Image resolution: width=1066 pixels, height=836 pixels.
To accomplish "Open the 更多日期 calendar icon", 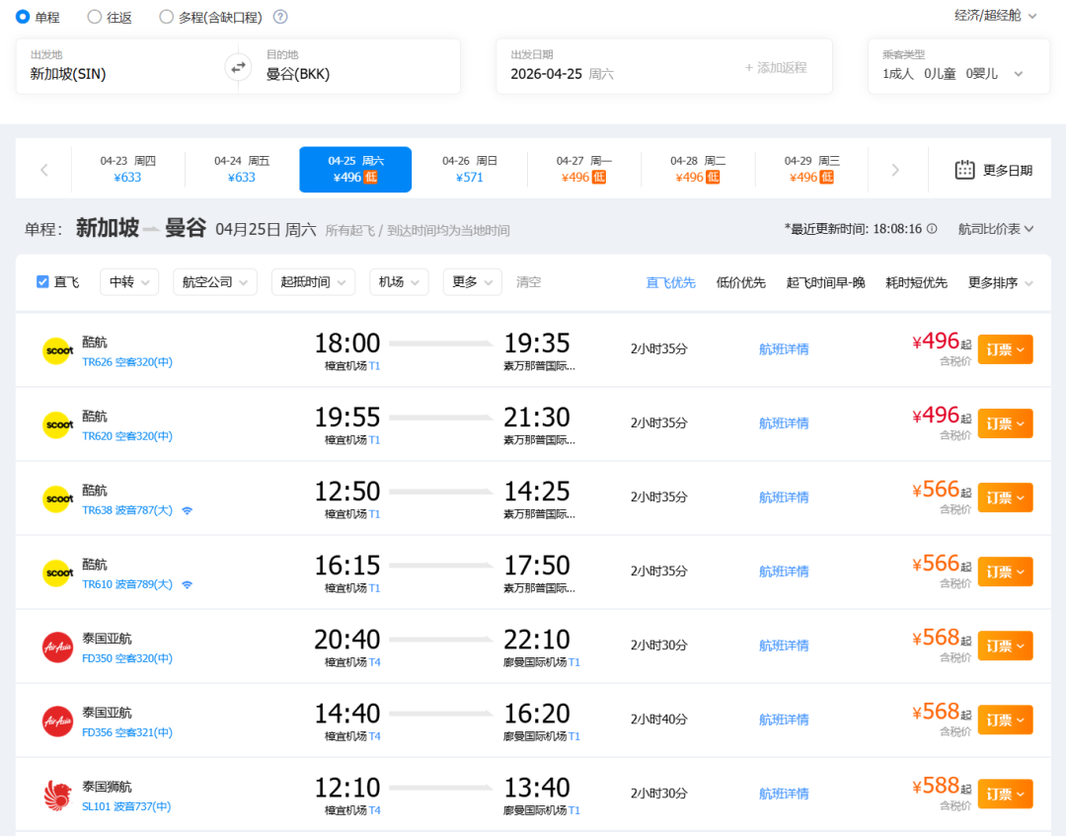I will (x=964, y=170).
